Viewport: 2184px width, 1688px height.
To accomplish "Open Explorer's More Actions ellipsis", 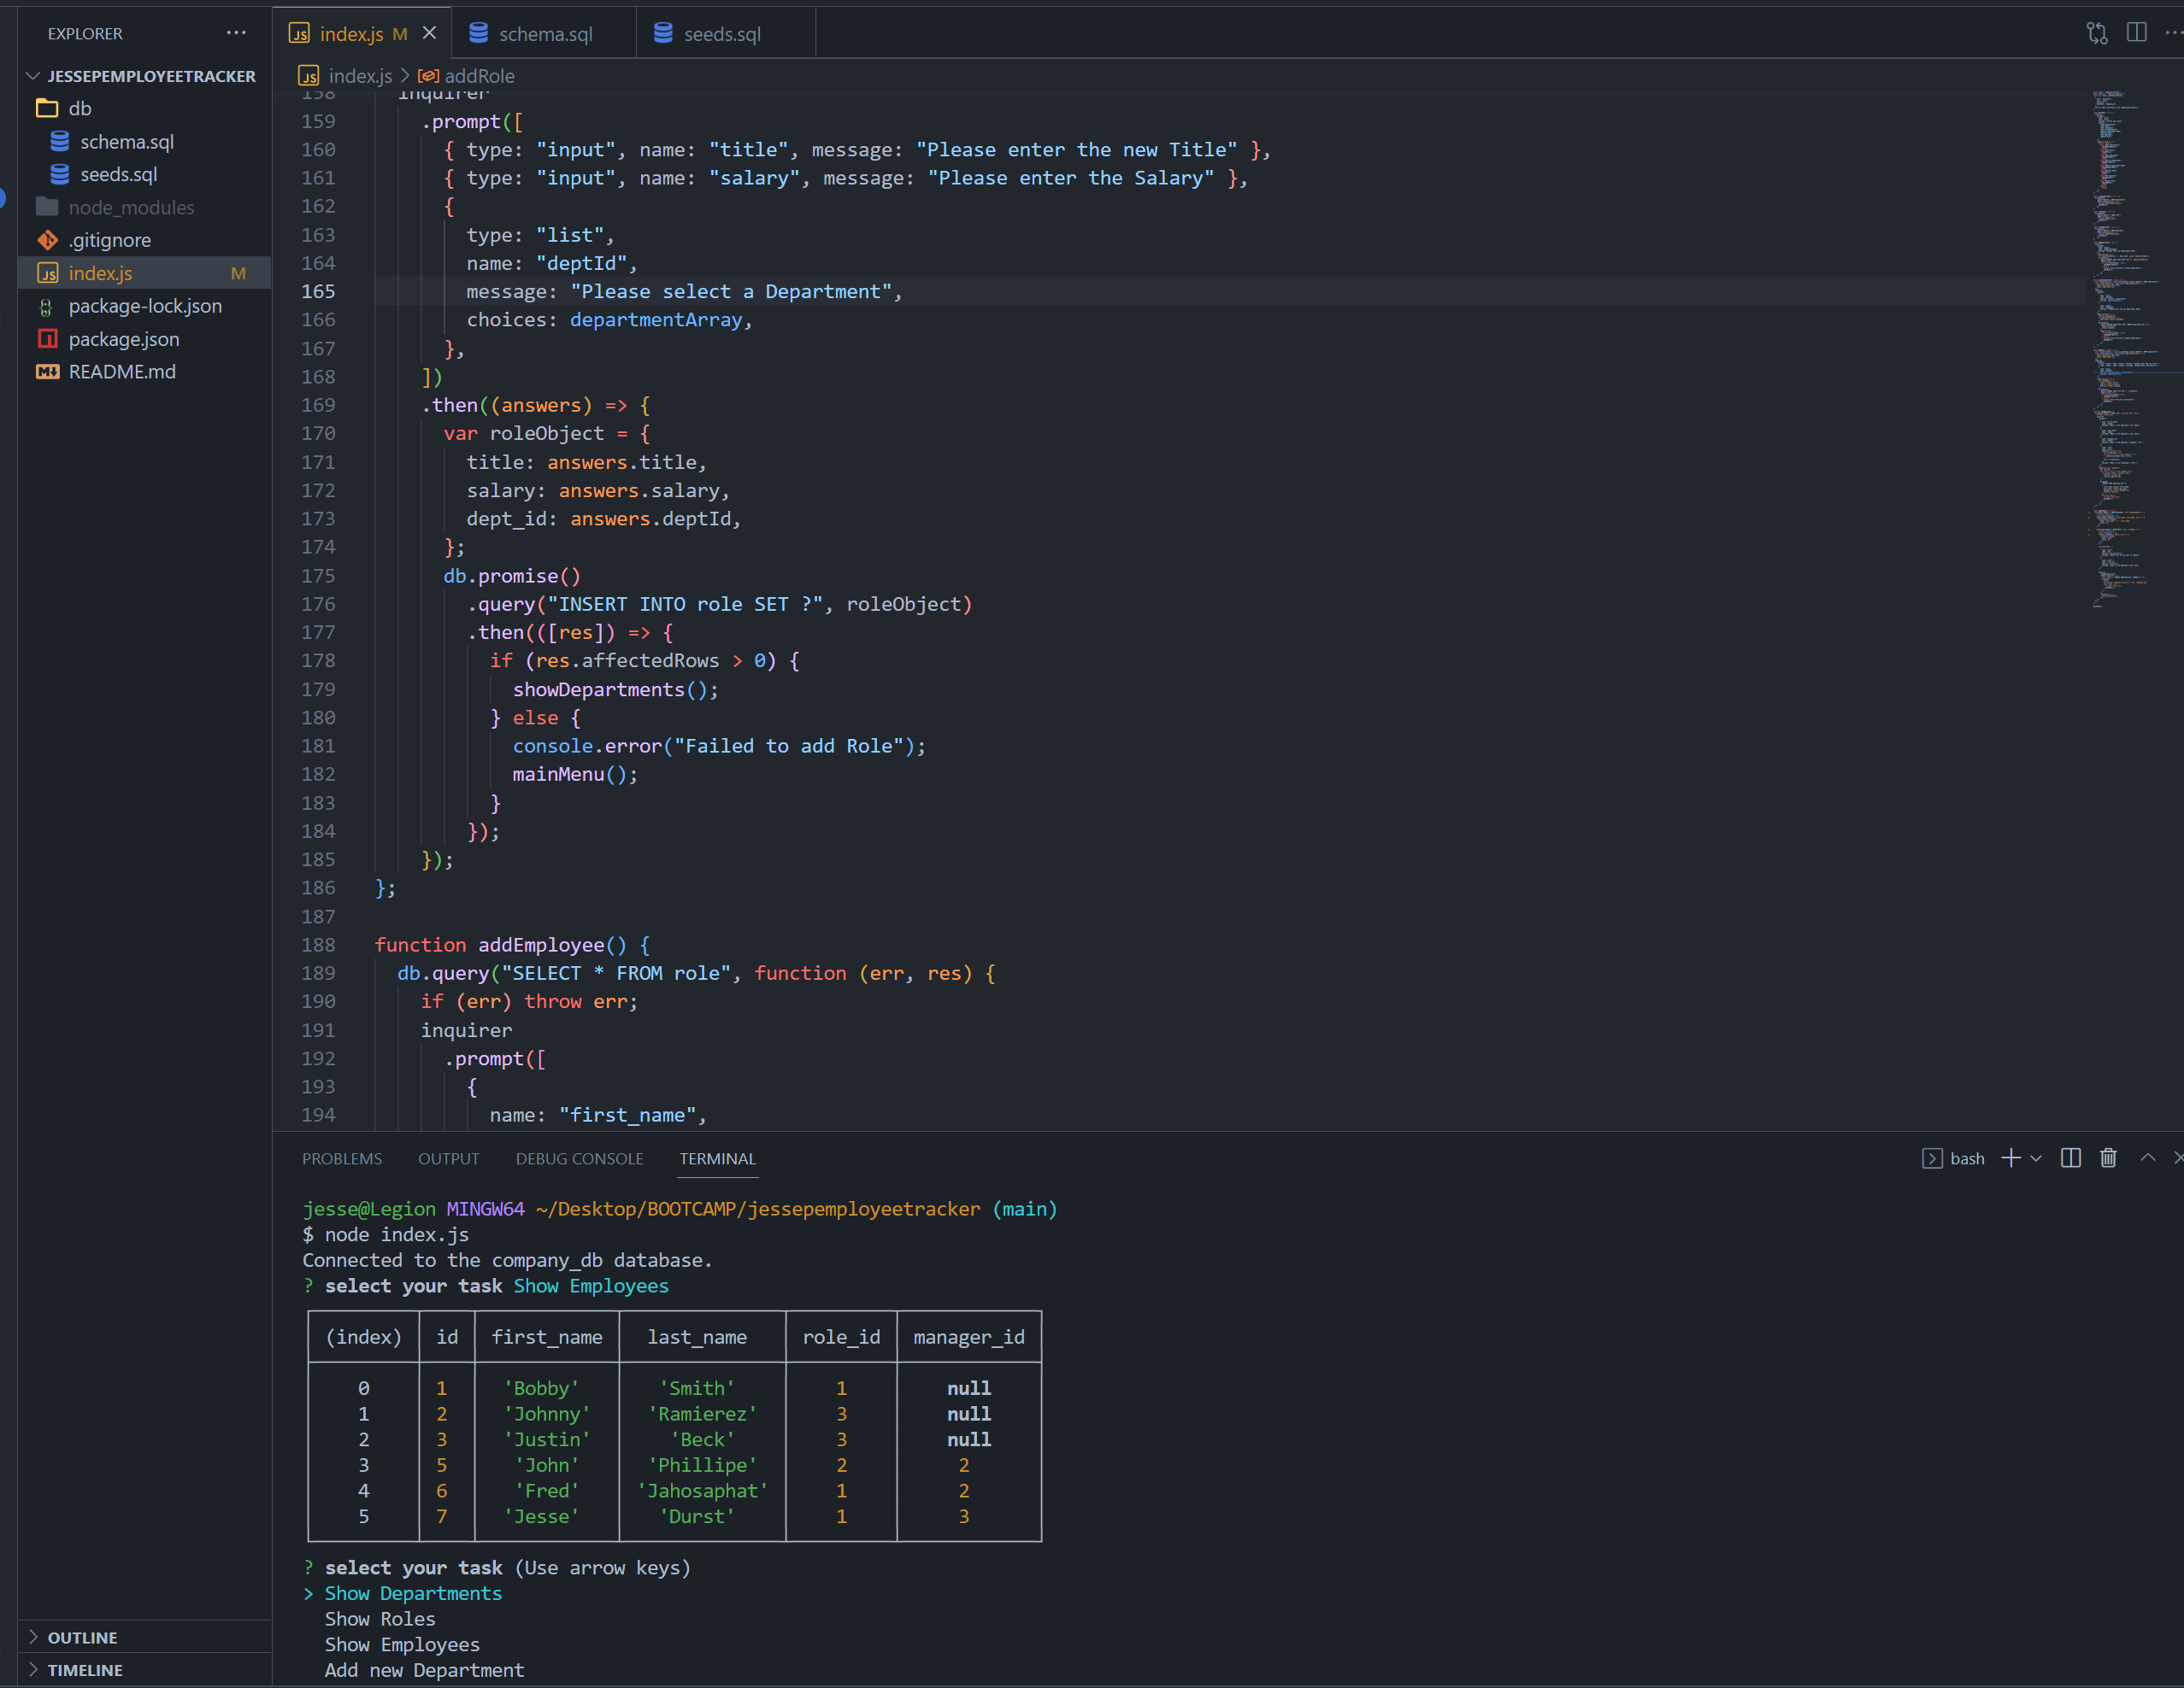I will point(236,33).
